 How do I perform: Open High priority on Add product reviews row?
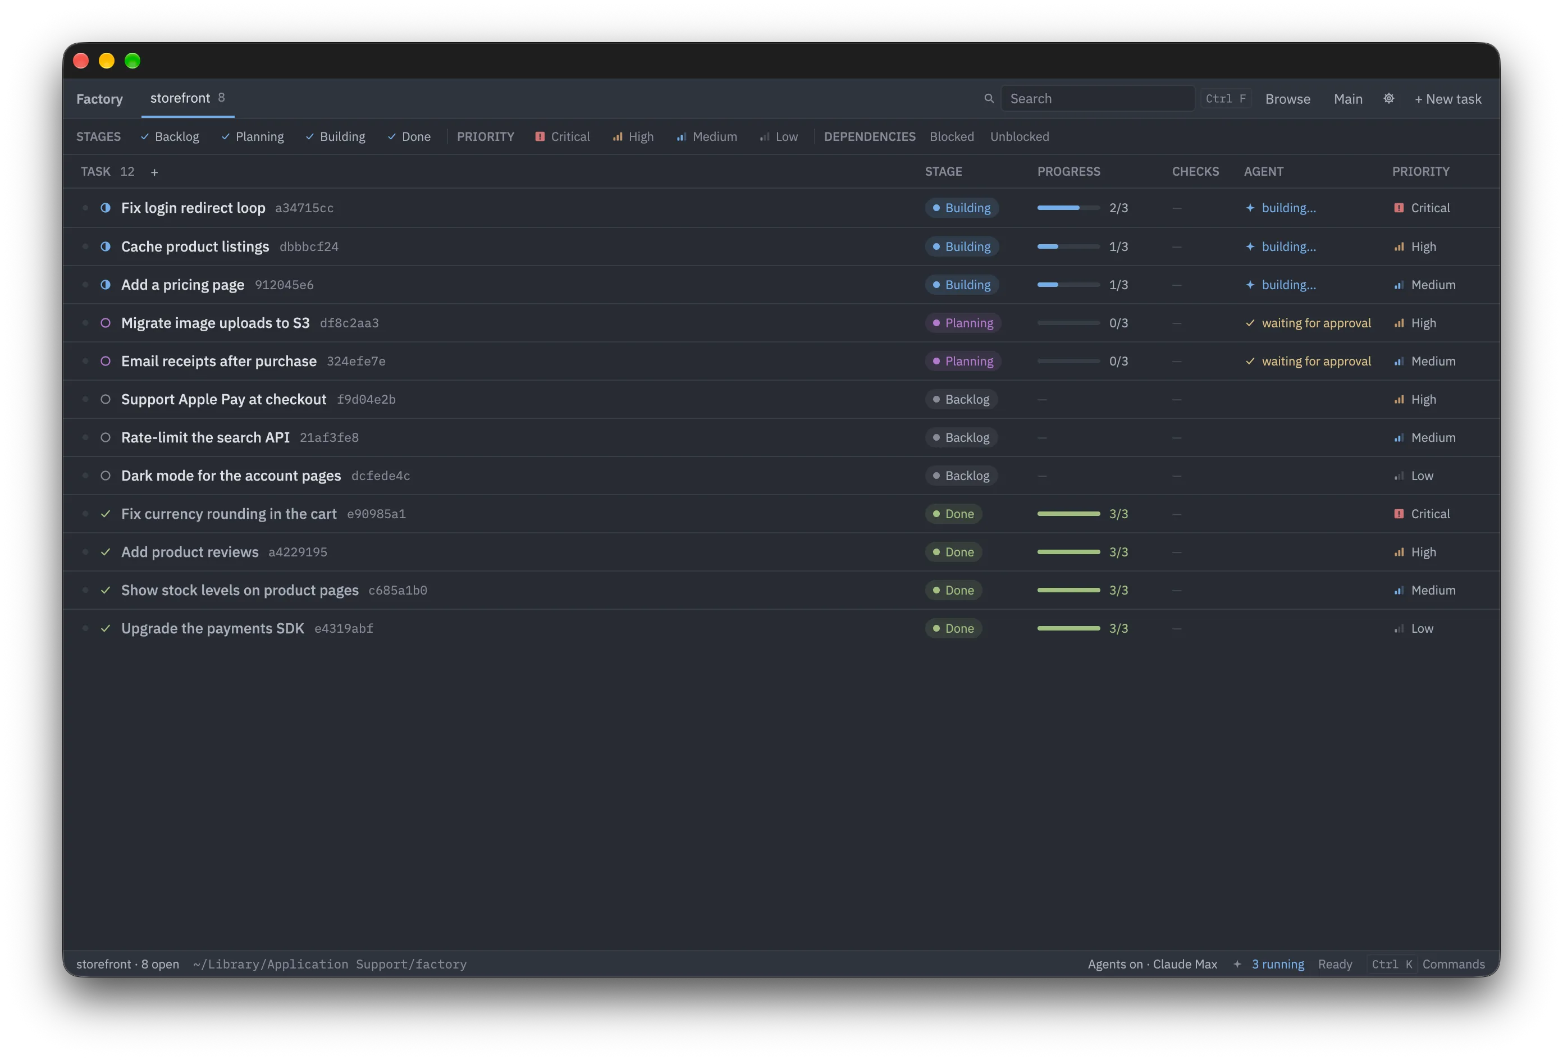point(1415,552)
